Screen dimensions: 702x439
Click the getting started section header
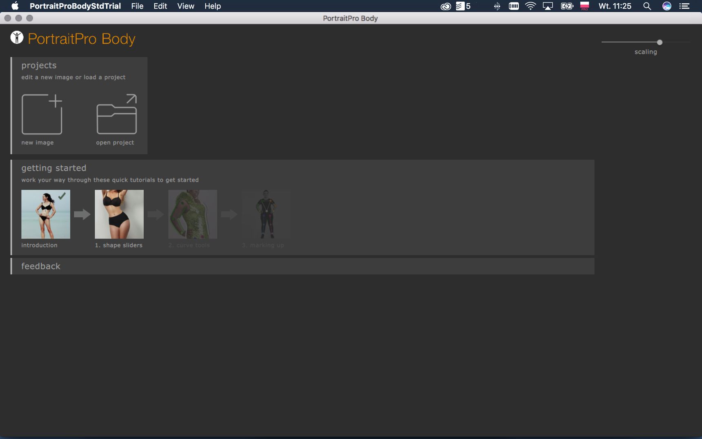click(54, 168)
